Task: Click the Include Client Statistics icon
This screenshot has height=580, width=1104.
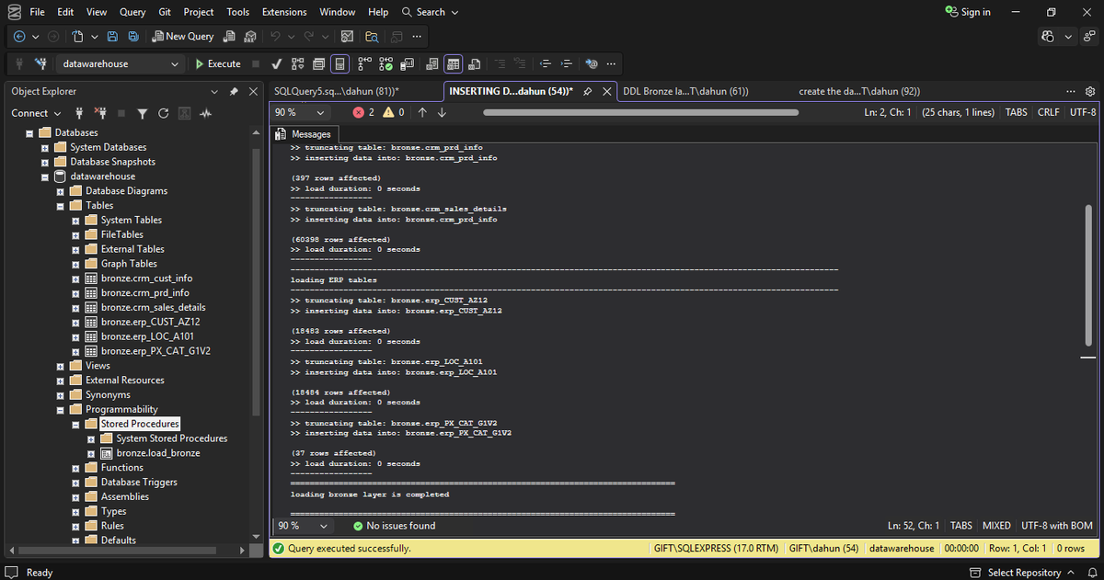Action: 407,64
